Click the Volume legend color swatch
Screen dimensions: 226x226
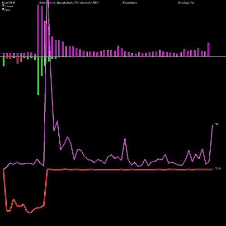[3, 6]
